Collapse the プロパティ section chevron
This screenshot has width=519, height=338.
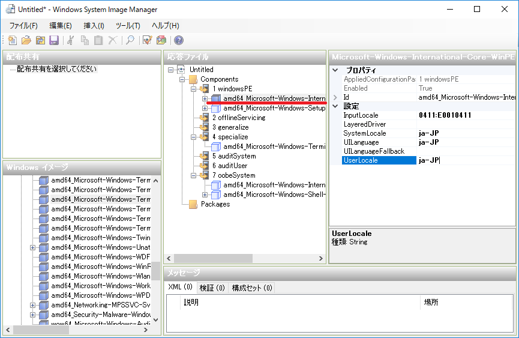335,70
